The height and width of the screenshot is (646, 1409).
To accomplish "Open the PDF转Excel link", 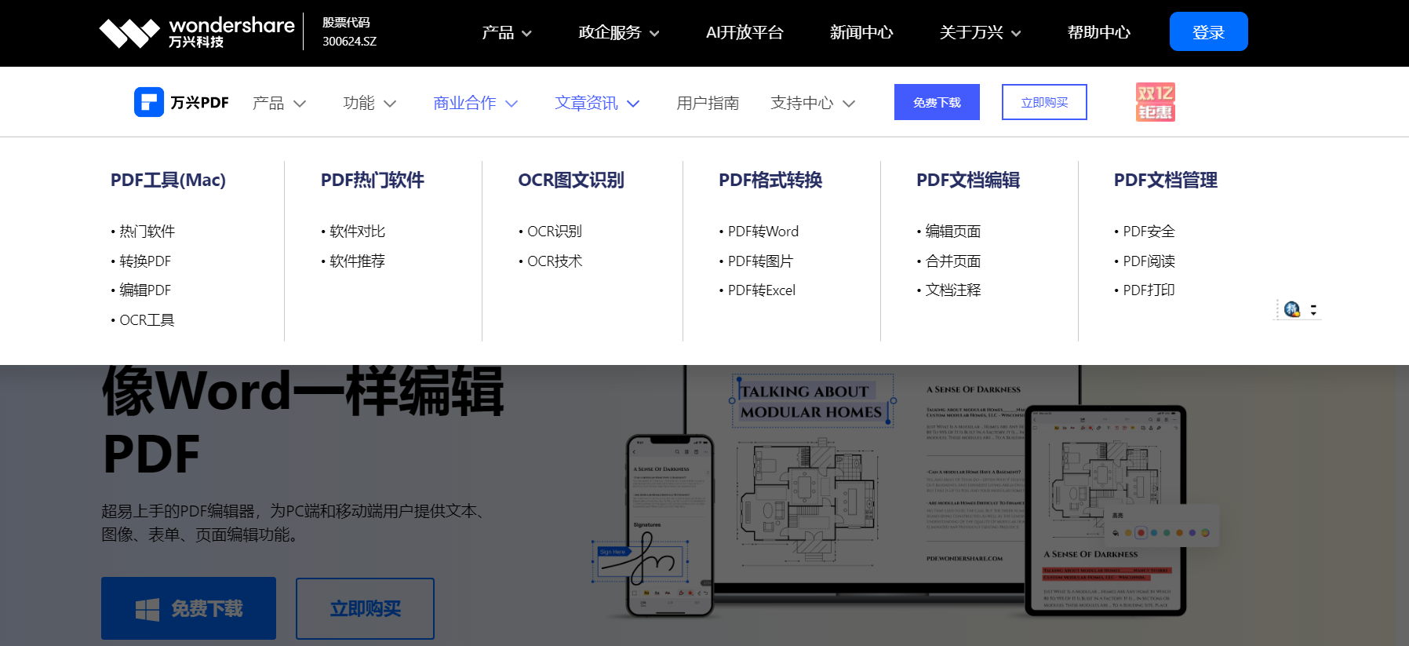I will (x=761, y=290).
